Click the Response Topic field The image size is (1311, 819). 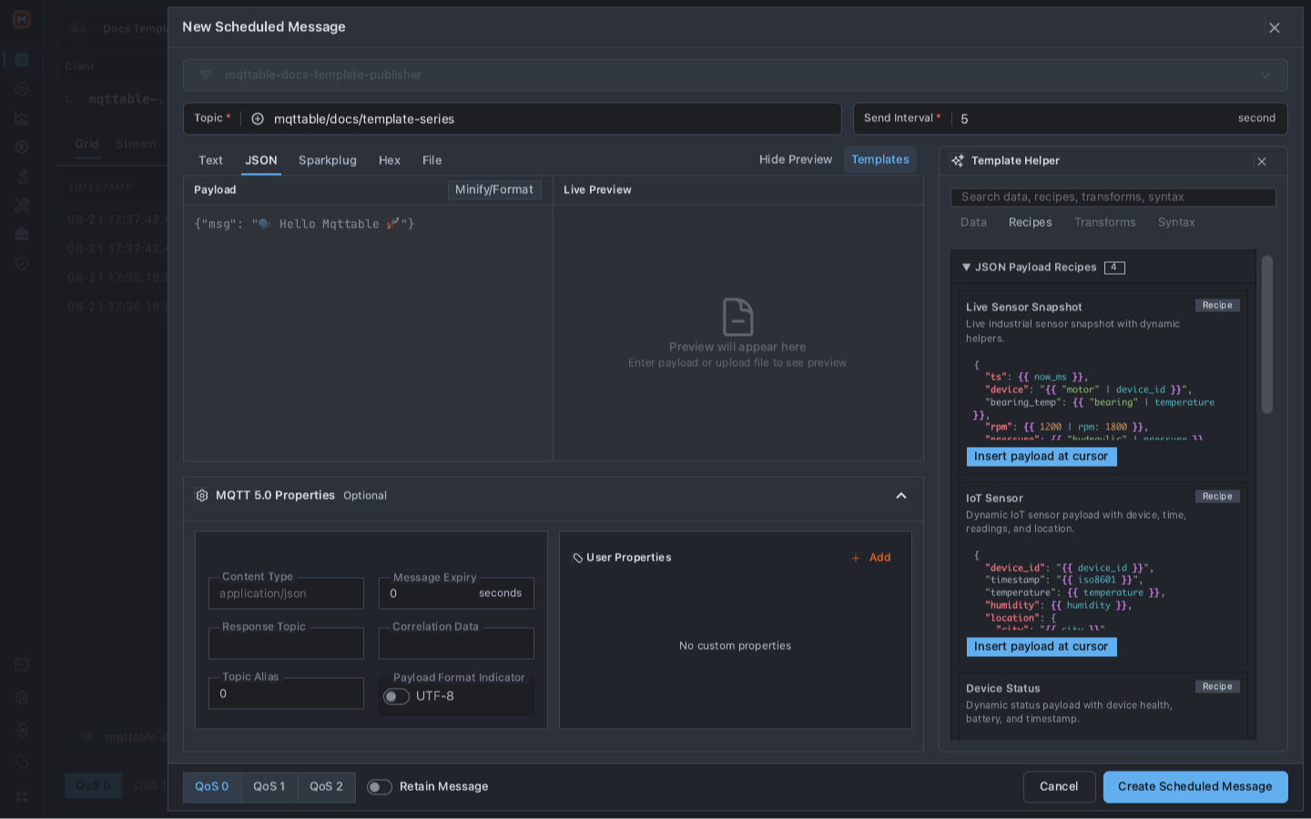click(x=286, y=644)
